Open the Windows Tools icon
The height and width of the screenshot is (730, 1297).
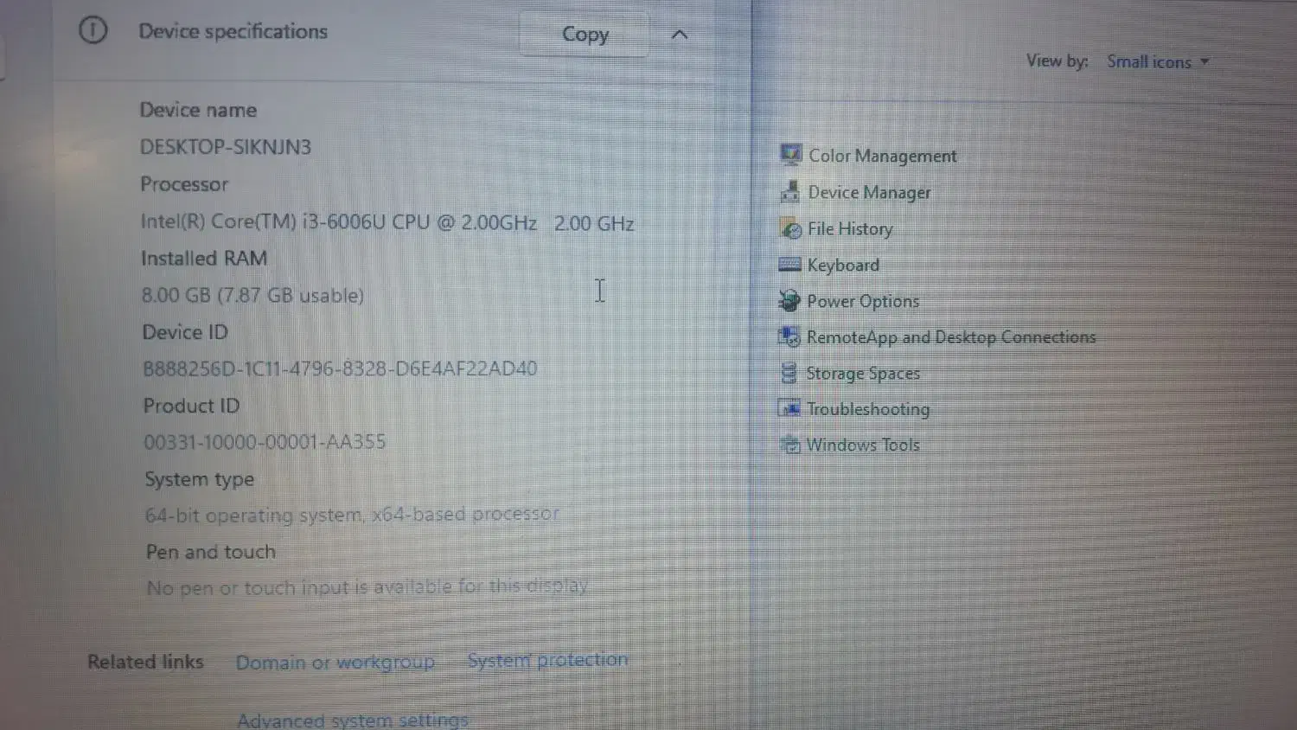coord(789,445)
